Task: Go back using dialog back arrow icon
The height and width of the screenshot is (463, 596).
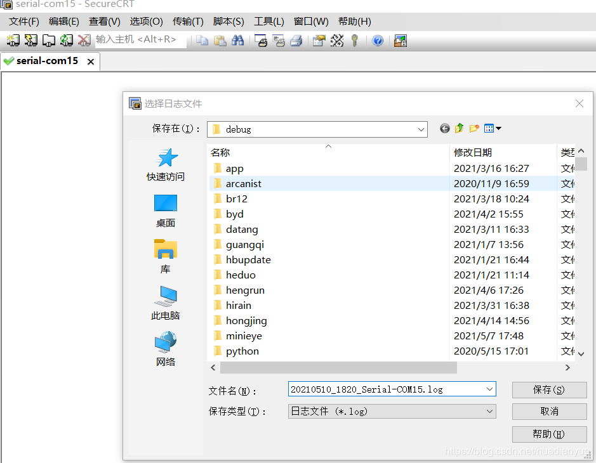Action: coord(445,128)
